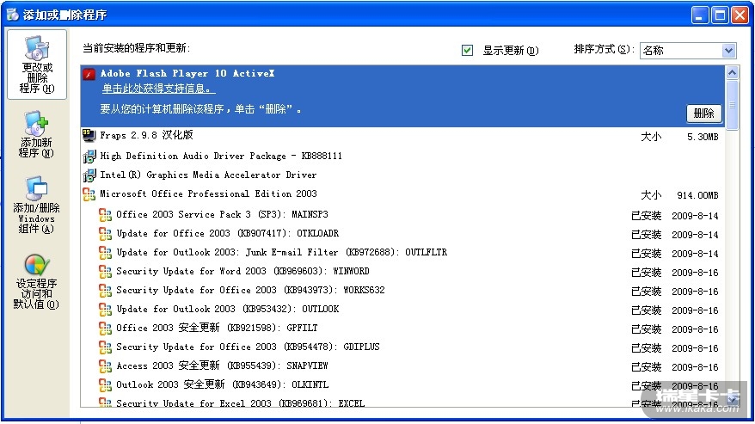Image resolution: width=755 pixels, height=424 pixels.
Task: Click icon beside KB943973 WORKS632 update
Action: click(105, 291)
